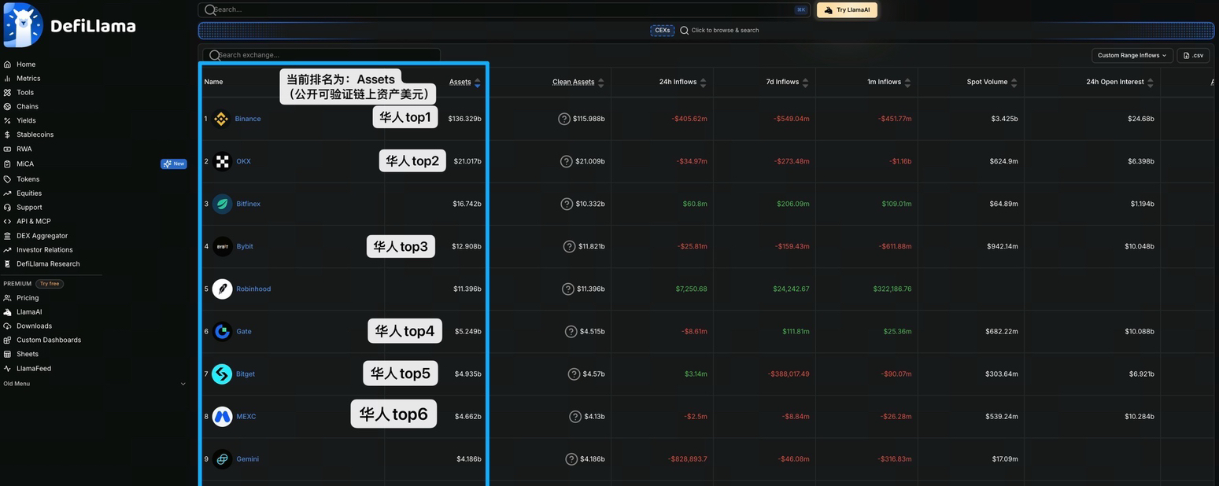Click the Sheets sidebar icon
Image resolution: width=1219 pixels, height=486 pixels.
(7, 355)
